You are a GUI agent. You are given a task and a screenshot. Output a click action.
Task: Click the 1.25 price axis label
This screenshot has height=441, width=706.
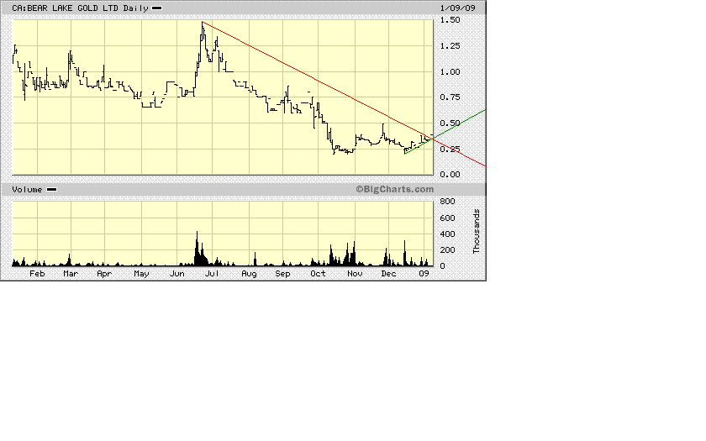coord(450,46)
